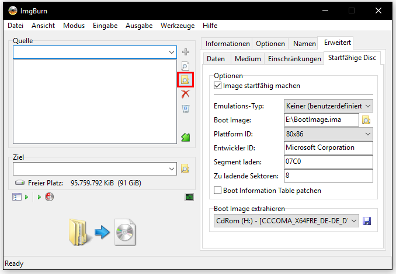This screenshot has width=396, height=274.
Task: Open the CdRom (H:) drive dropdown
Action: point(286,221)
